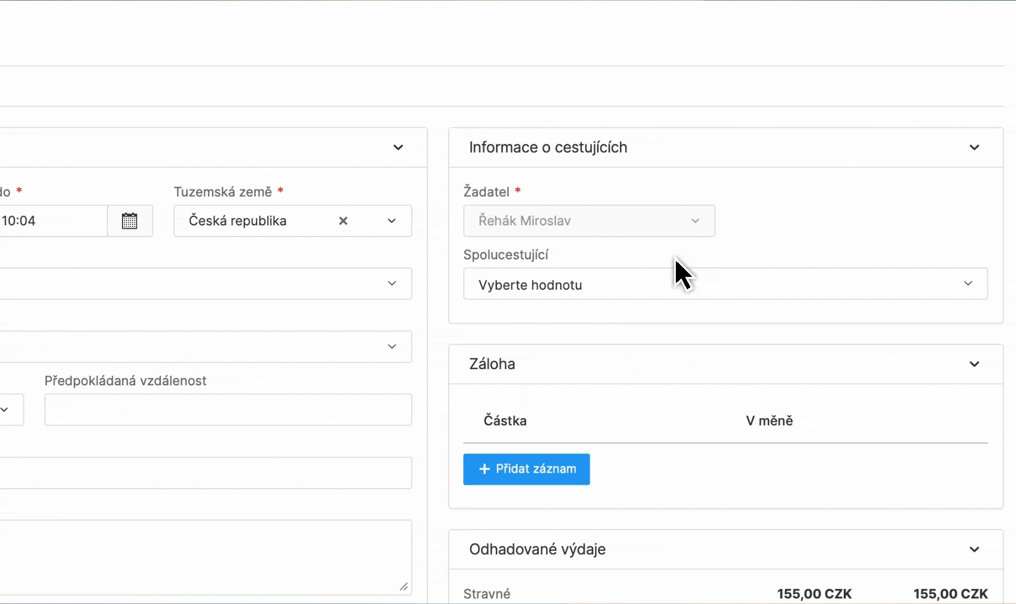The width and height of the screenshot is (1016, 604).
Task: Click the Stravné expense row
Action: (x=487, y=593)
